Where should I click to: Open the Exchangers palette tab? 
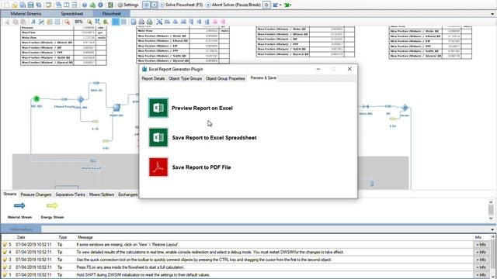127,195
